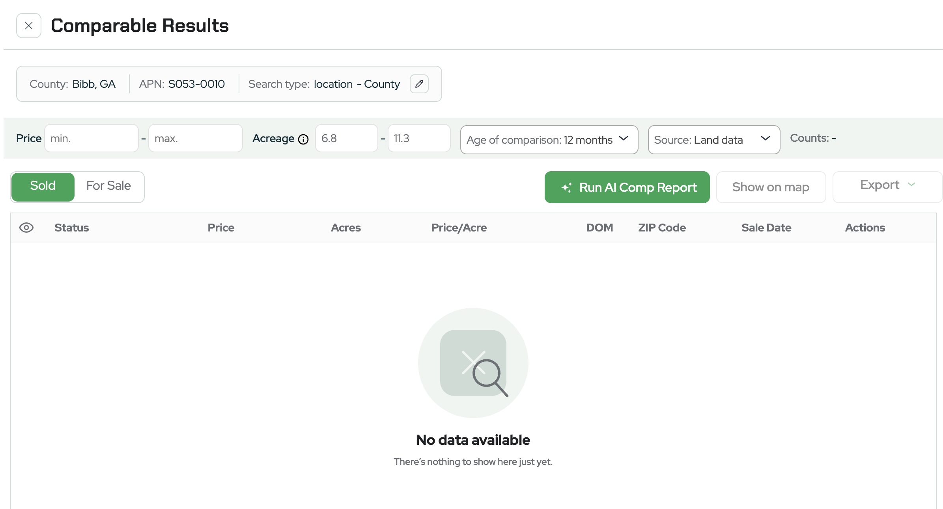Image resolution: width=943 pixels, height=509 pixels.
Task: Expand the Source Land data dropdown
Action: coord(713,140)
